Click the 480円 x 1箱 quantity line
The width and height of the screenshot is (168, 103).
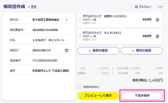(x=89, y=36)
